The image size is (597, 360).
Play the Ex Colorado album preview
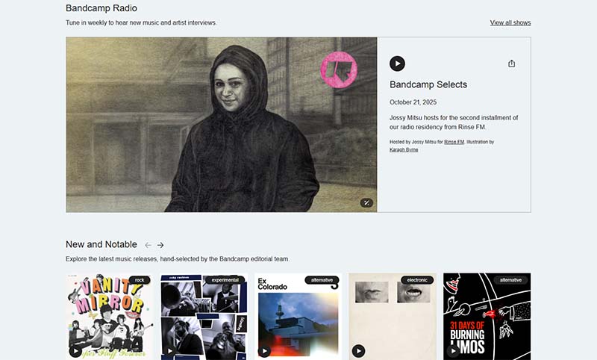tap(264, 351)
